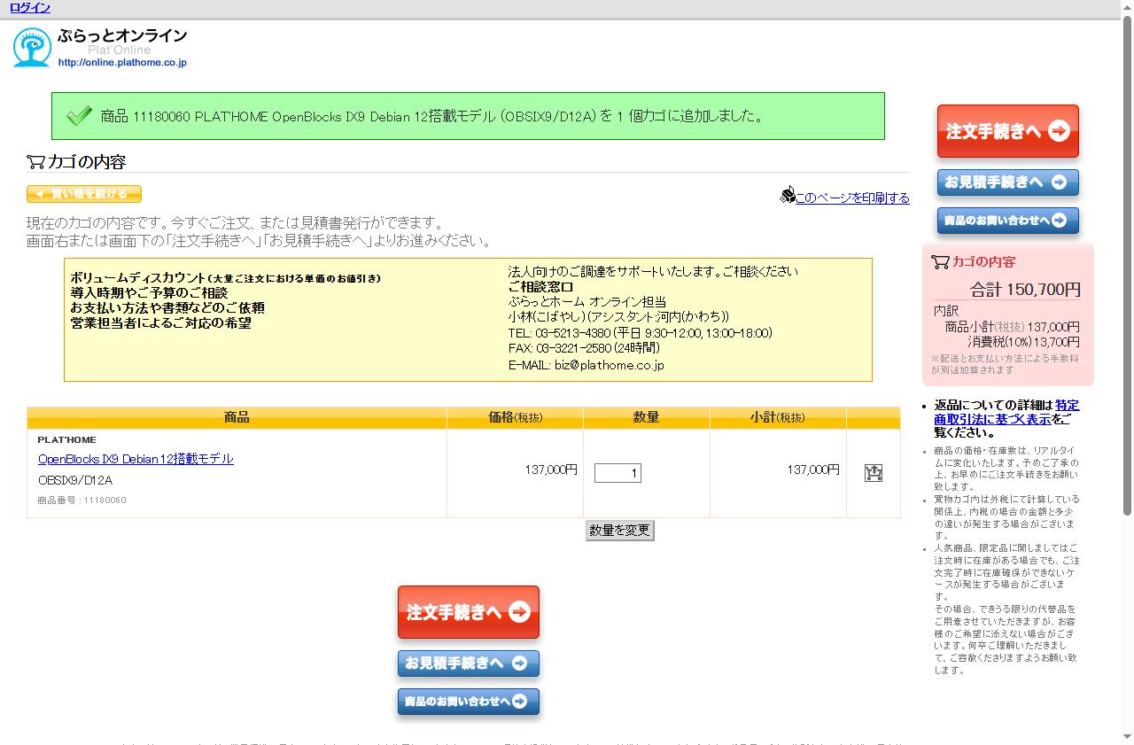Click the cart icon in sidebar summary

[940, 261]
